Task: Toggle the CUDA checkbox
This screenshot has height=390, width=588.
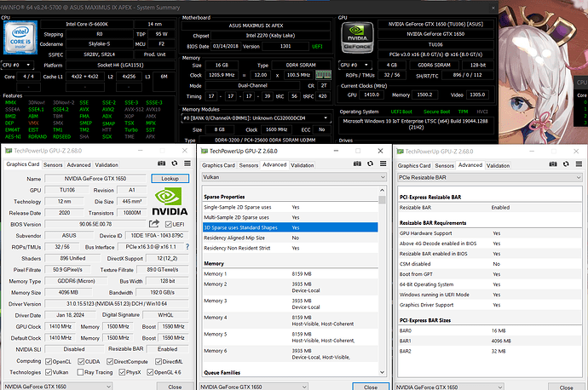Action: [81, 362]
